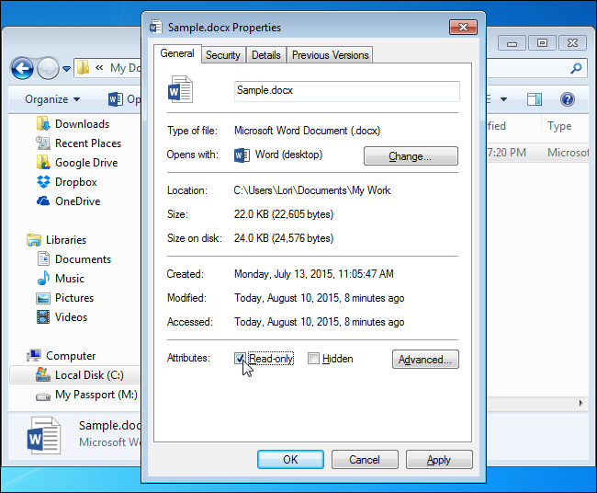597x493 pixels.
Task: Maximize the Explorer window
Action: click(542, 42)
